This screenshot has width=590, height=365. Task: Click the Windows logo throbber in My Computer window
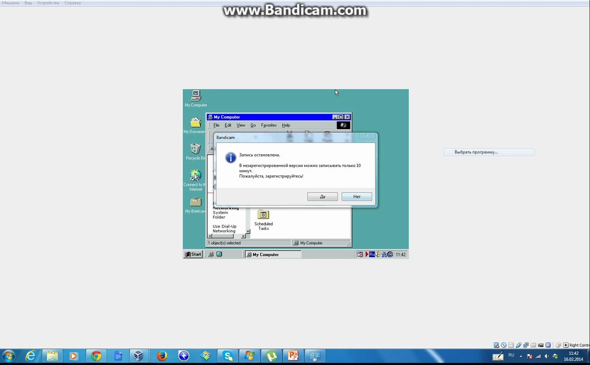tap(343, 125)
